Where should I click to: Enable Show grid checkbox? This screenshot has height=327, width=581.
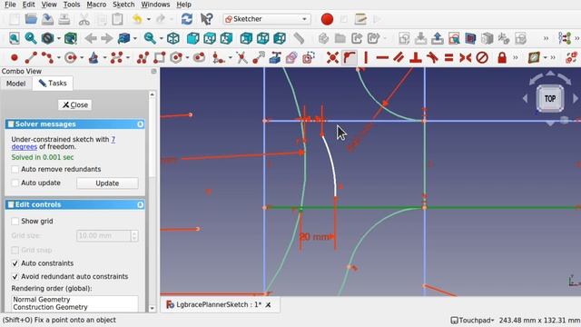click(15, 222)
